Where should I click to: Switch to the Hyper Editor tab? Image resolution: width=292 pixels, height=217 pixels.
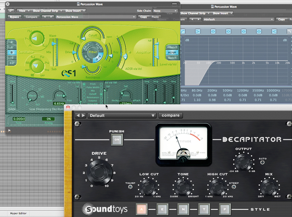18,213
